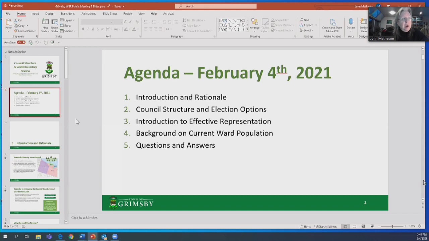
Task: Open taskbar search
Action: [16, 237]
